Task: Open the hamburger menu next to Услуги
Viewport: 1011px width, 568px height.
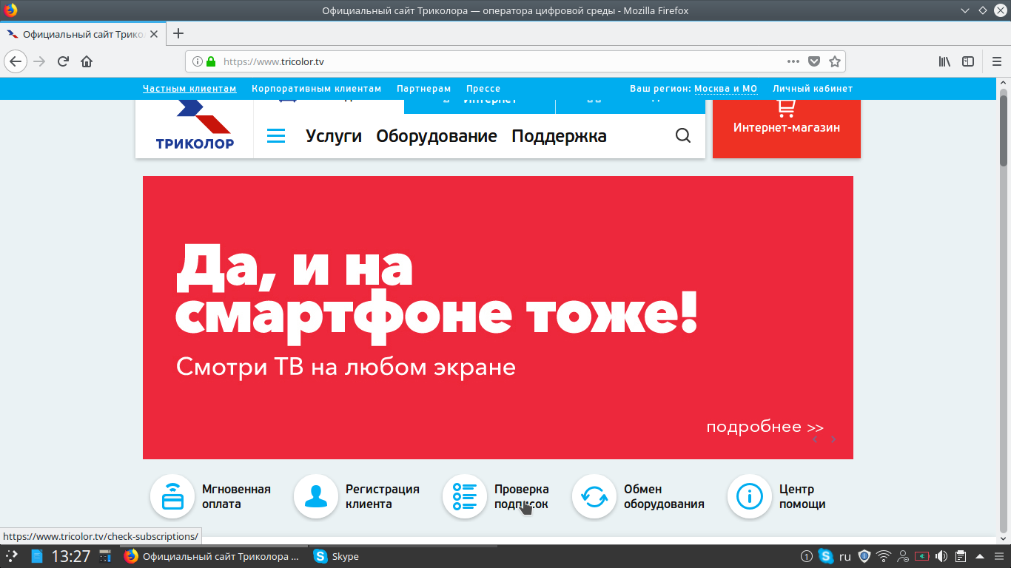Action: point(276,136)
